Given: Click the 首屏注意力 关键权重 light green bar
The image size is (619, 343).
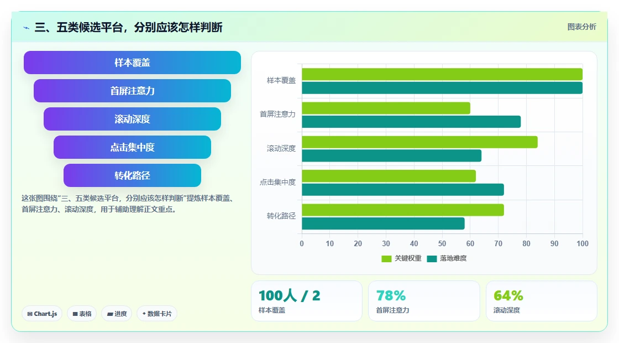Looking at the screenshot, I should pos(386,108).
